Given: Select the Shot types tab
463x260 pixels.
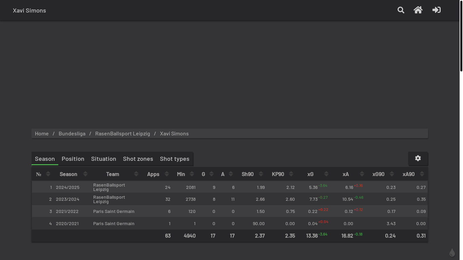Looking at the screenshot, I should click(x=175, y=159).
